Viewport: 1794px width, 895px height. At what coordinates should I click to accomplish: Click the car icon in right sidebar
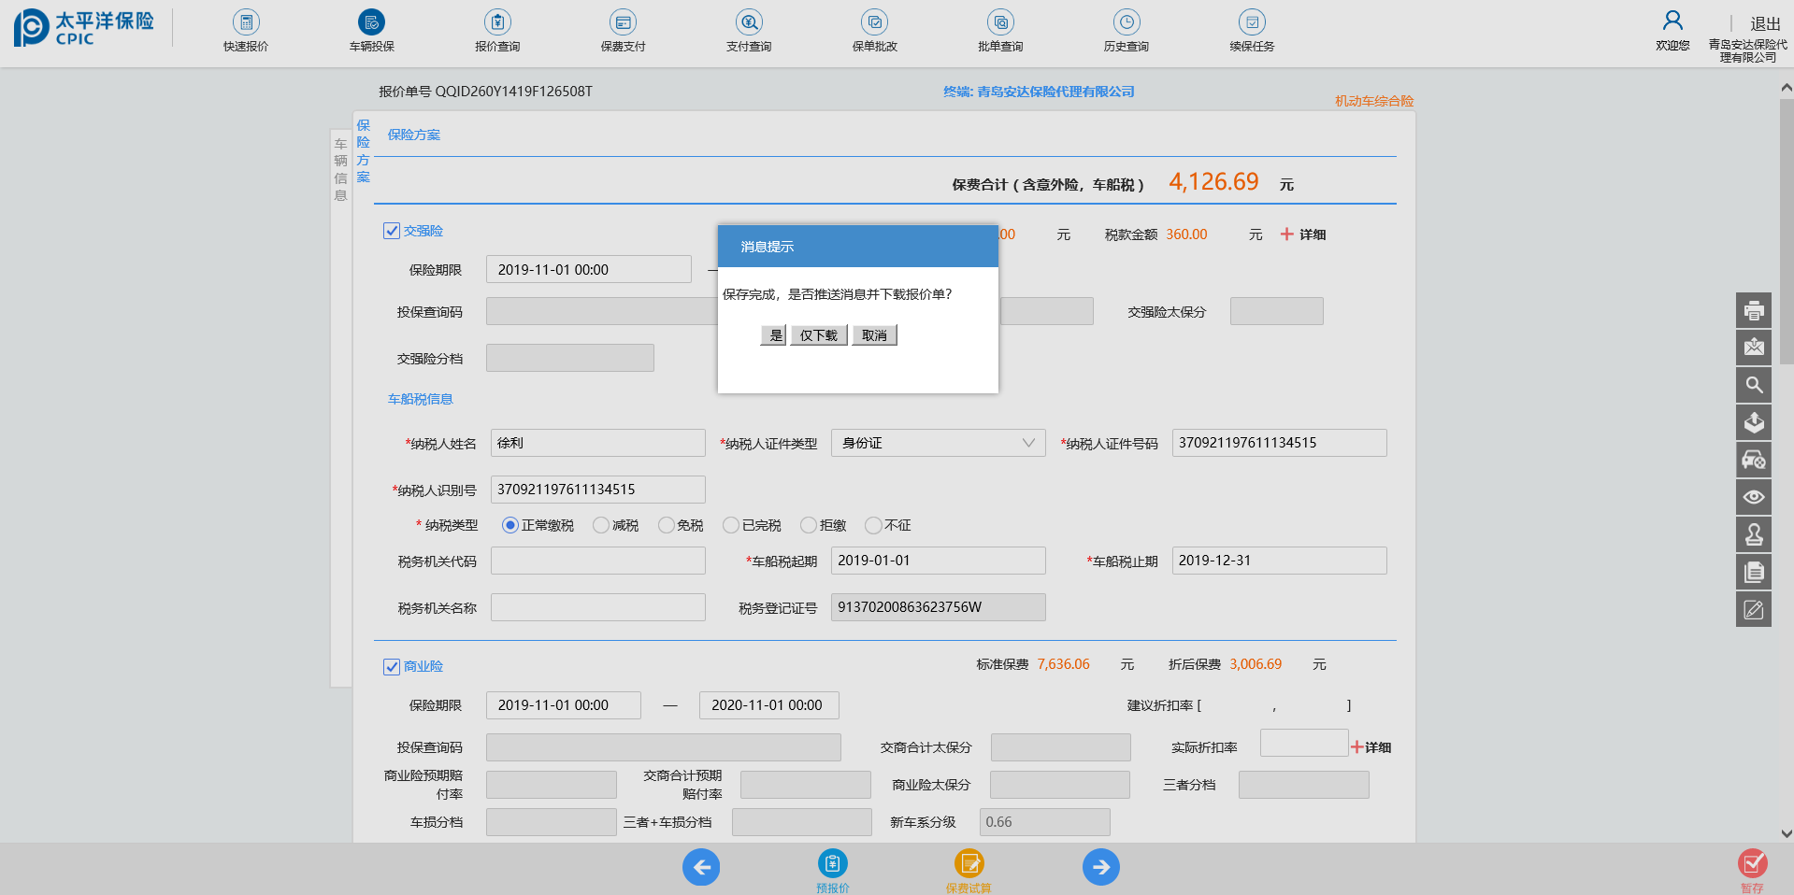click(x=1753, y=460)
